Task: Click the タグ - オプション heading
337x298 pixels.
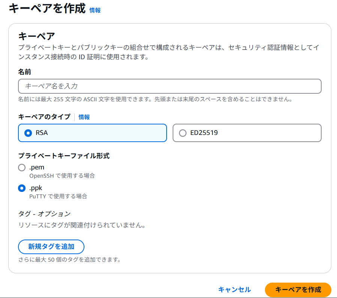Action: 45,214
